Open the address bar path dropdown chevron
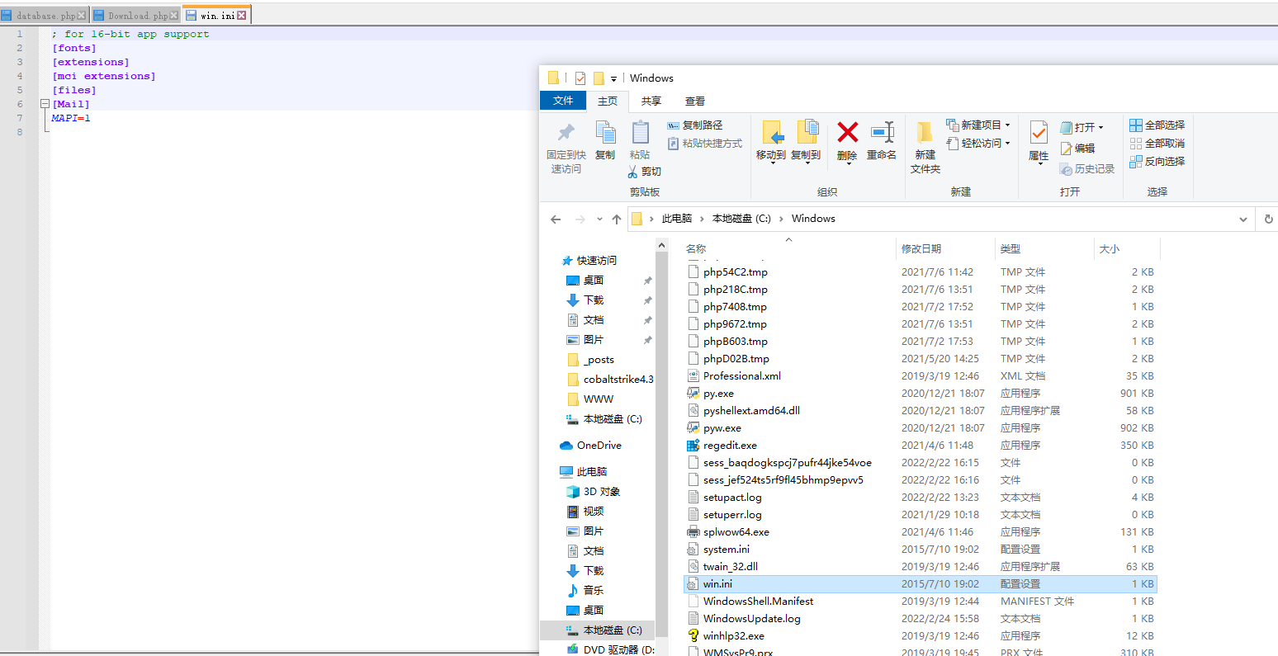The width and height of the screenshot is (1278, 656). 1242,219
